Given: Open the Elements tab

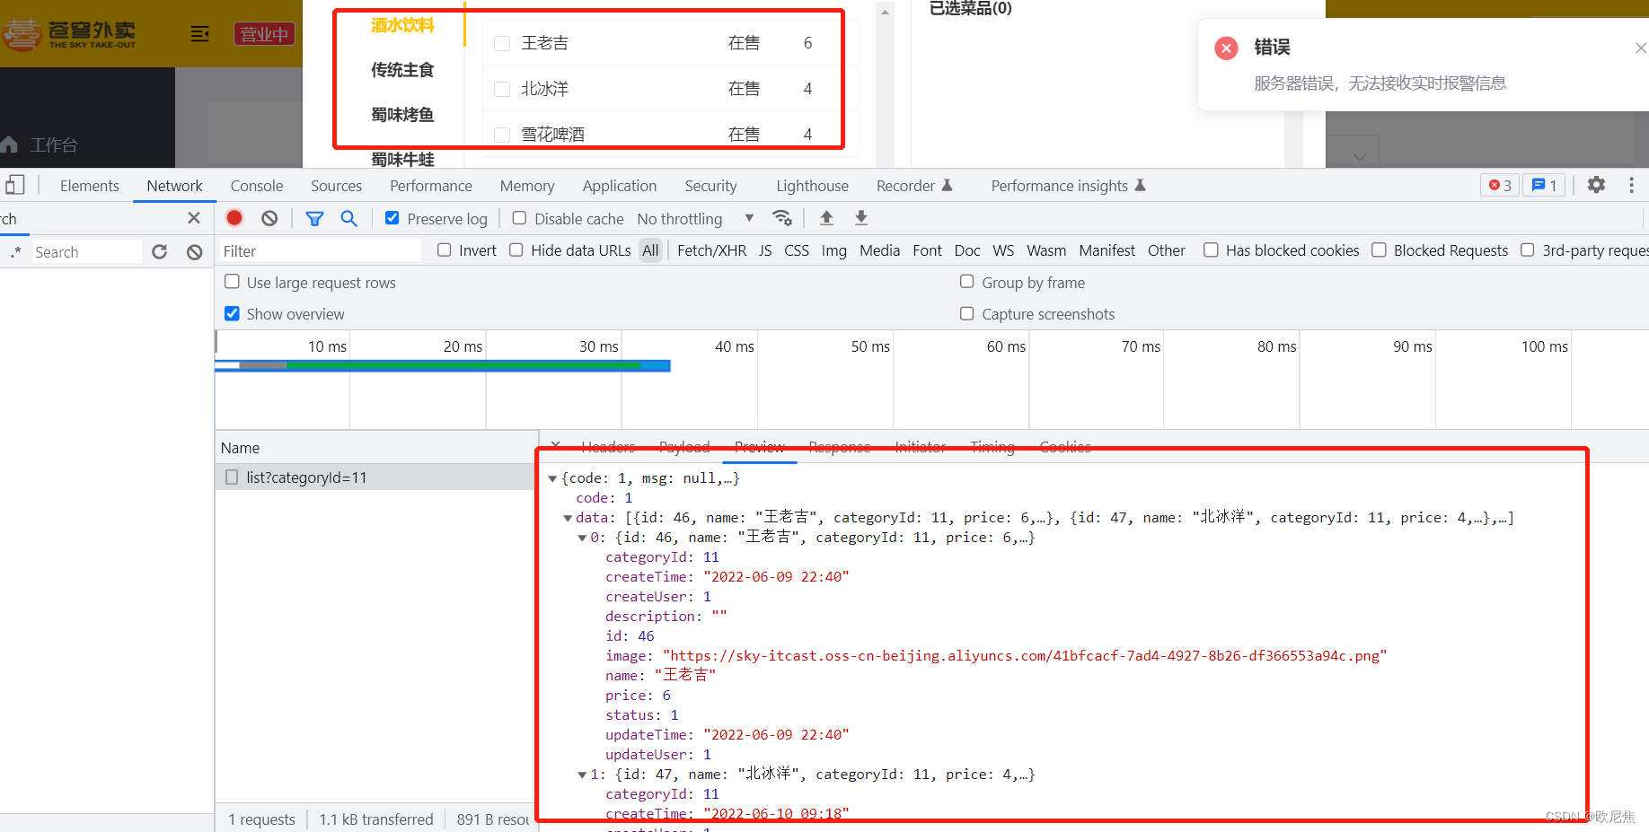Looking at the screenshot, I should click(90, 186).
